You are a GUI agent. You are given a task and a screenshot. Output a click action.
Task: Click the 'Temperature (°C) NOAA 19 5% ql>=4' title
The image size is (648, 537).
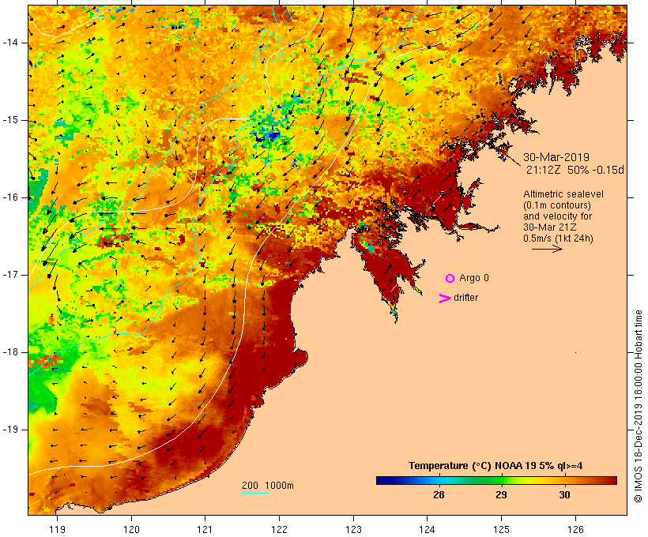coord(495,466)
